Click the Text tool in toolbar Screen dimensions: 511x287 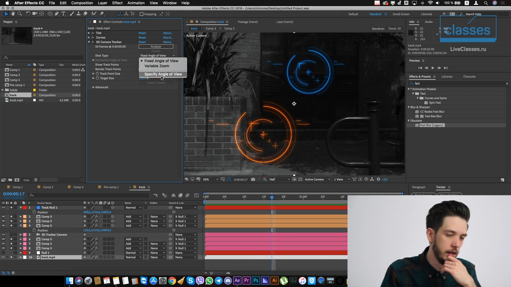(x=64, y=14)
